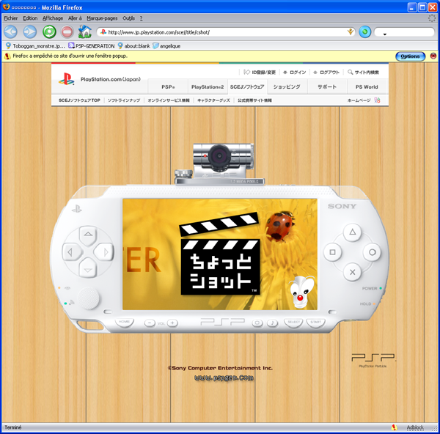The height and width of the screenshot is (434, 440).
Task: Click the PSP volume minus button
Action: click(x=150, y=323)
